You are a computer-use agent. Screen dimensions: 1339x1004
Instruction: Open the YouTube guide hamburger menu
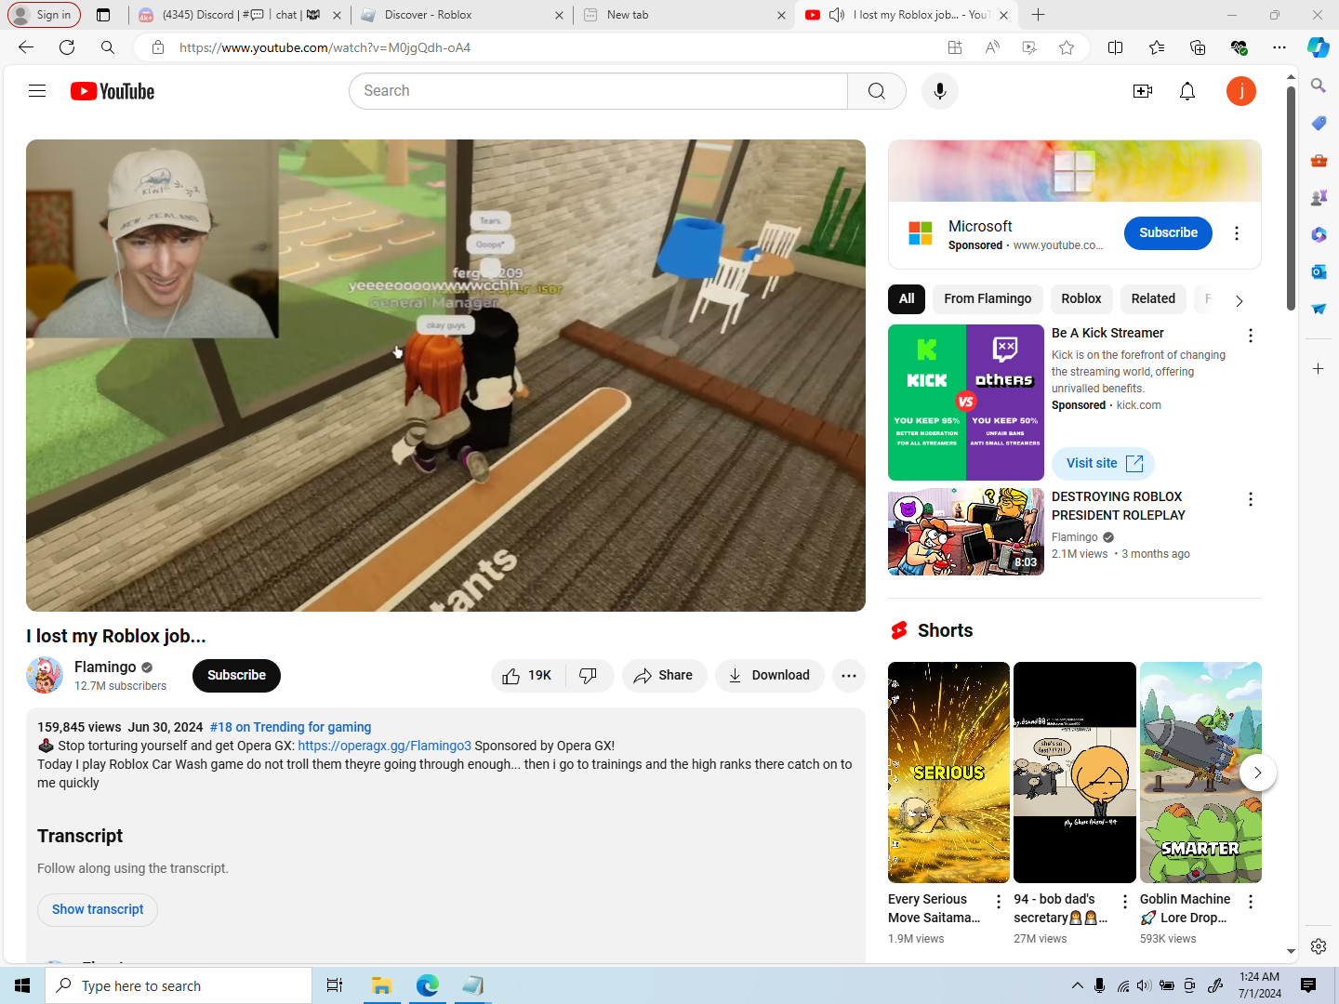[x=37, y=91]
